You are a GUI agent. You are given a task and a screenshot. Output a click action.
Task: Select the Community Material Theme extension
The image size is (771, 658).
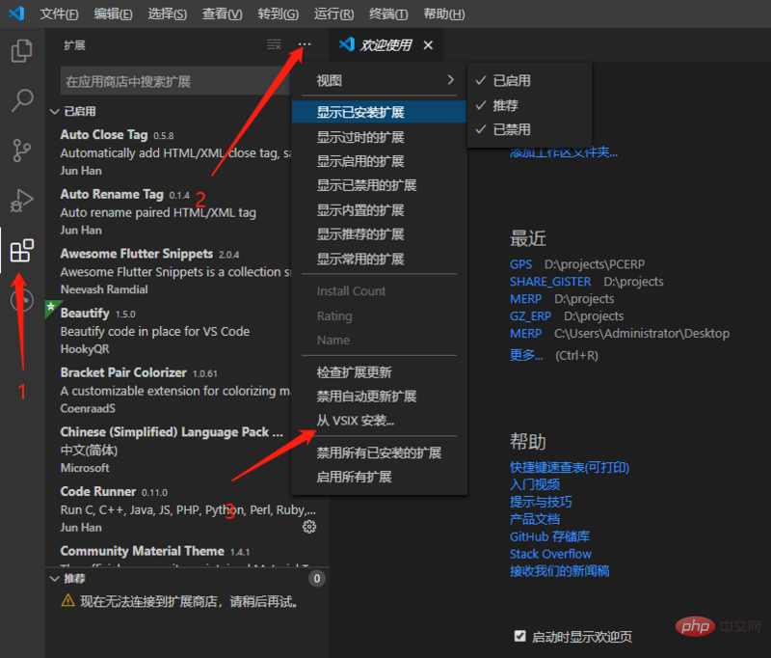pos(187,554)
